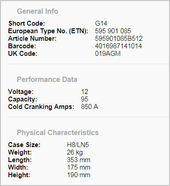Click the Barcode value 4016987141014
Image resolution: width=170 pixels, height=186 pixels.
[x=119, y=46]
